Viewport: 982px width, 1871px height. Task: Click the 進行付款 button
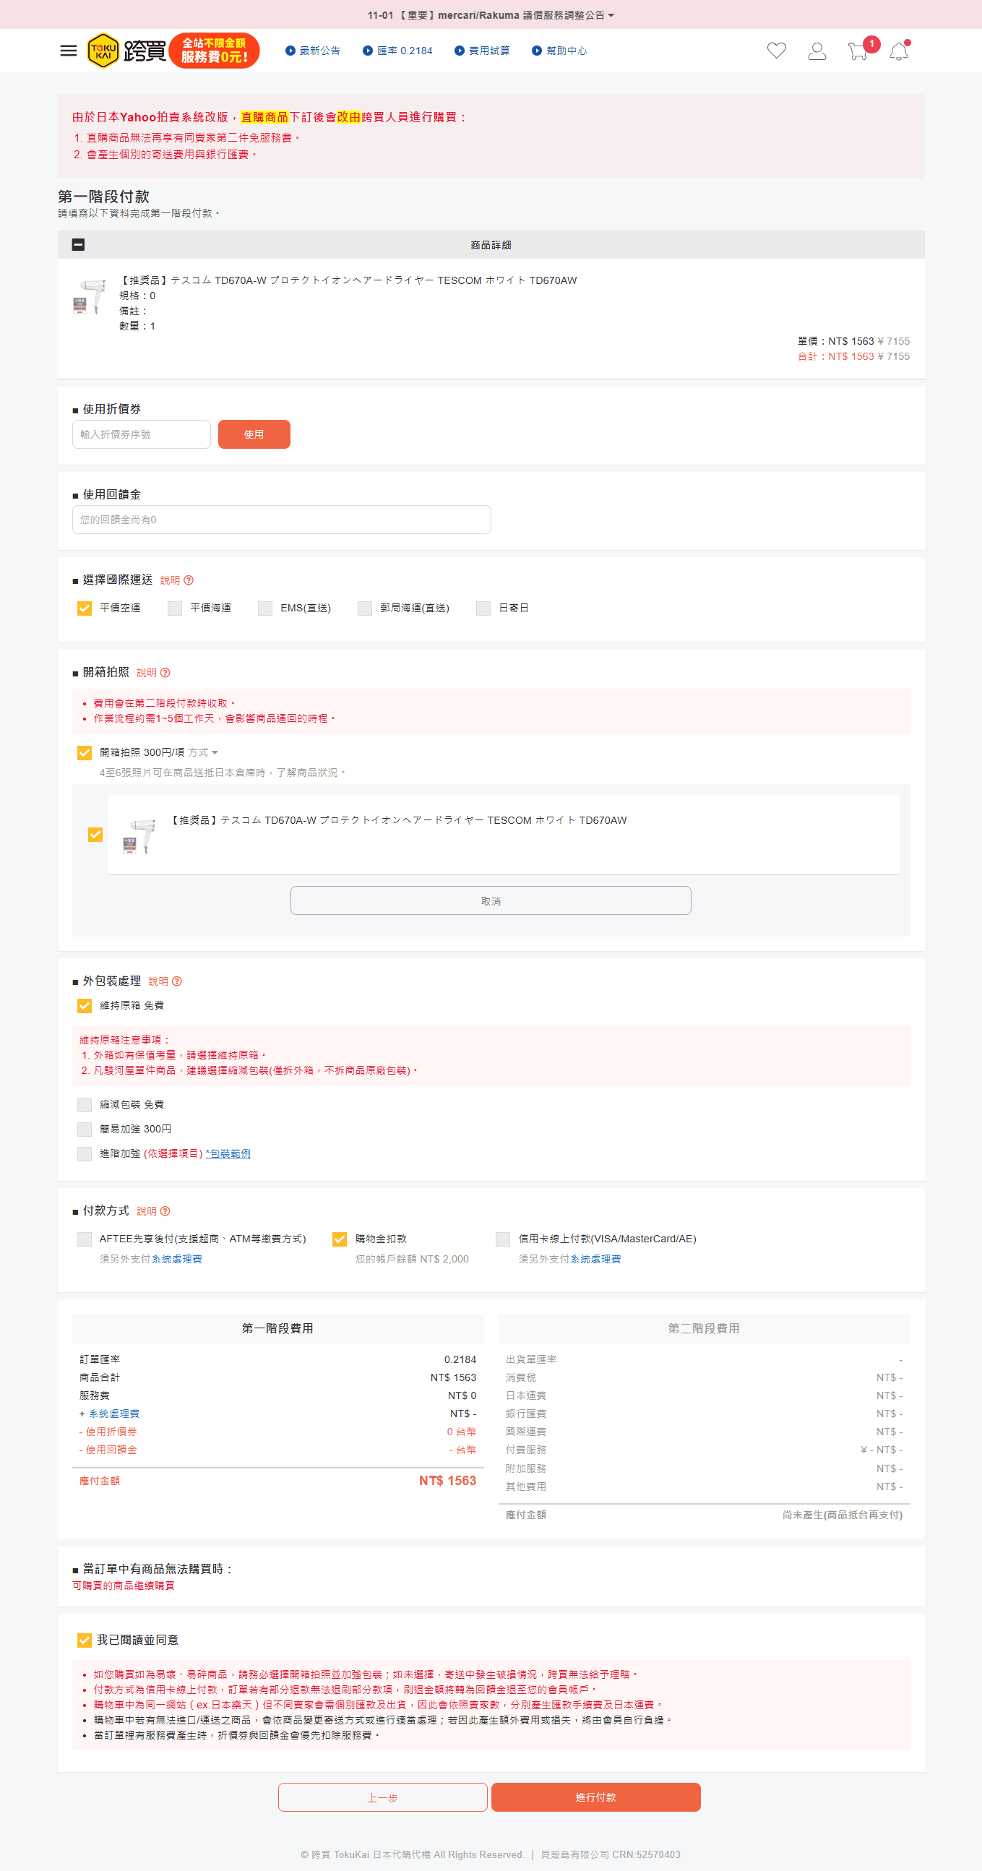[x=596, y=1797]
